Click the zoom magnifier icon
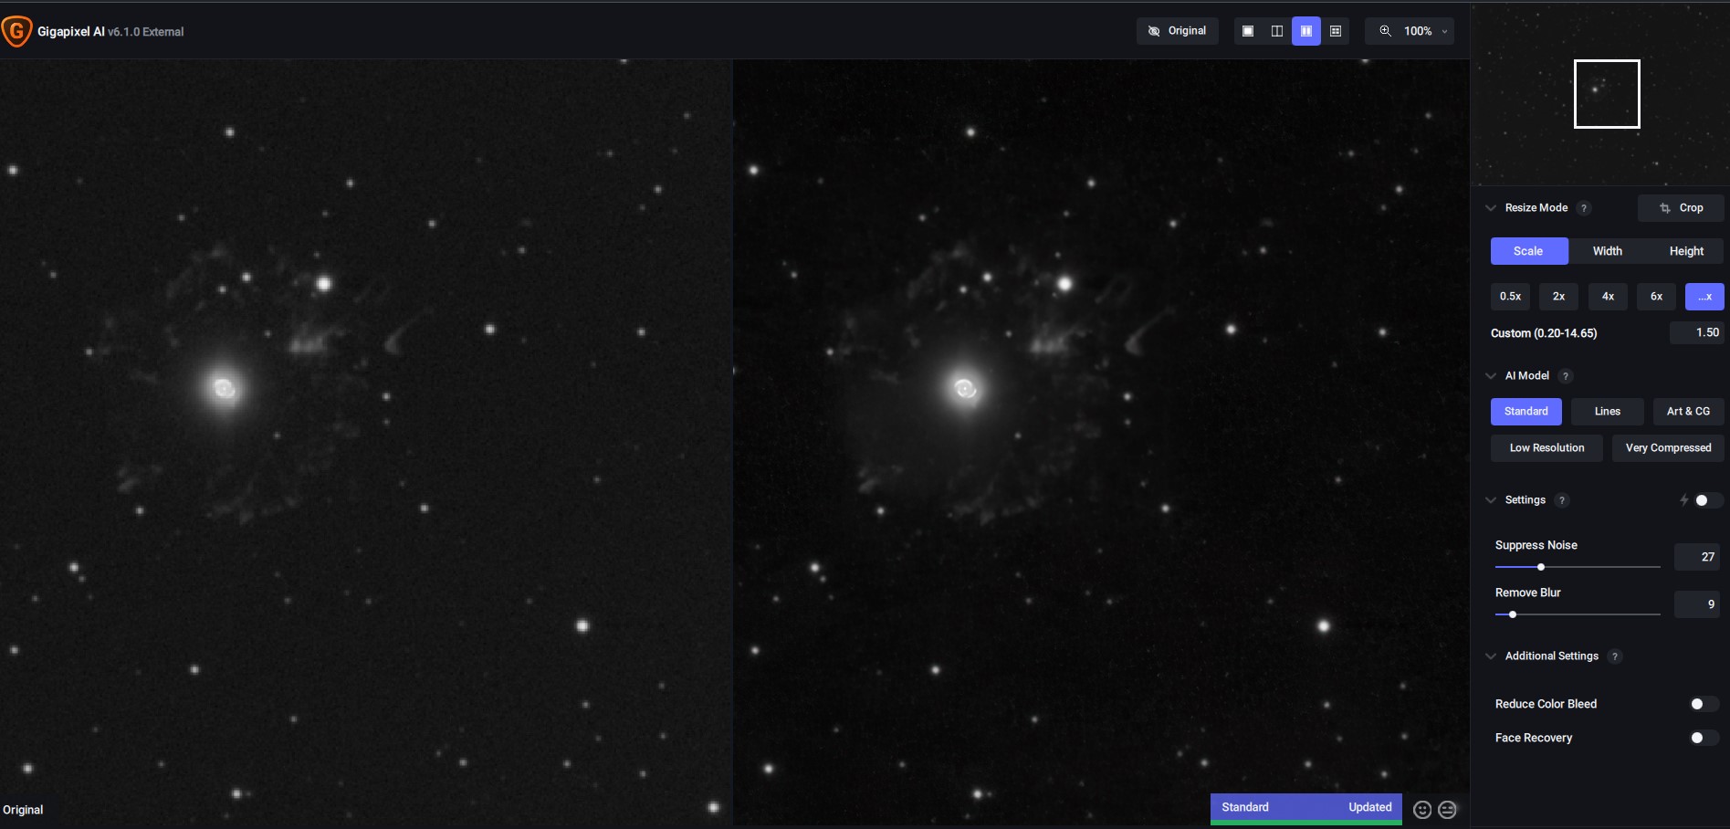Screen dimensions: 1730x829 pyautogui.click(x=1385, y=31)
